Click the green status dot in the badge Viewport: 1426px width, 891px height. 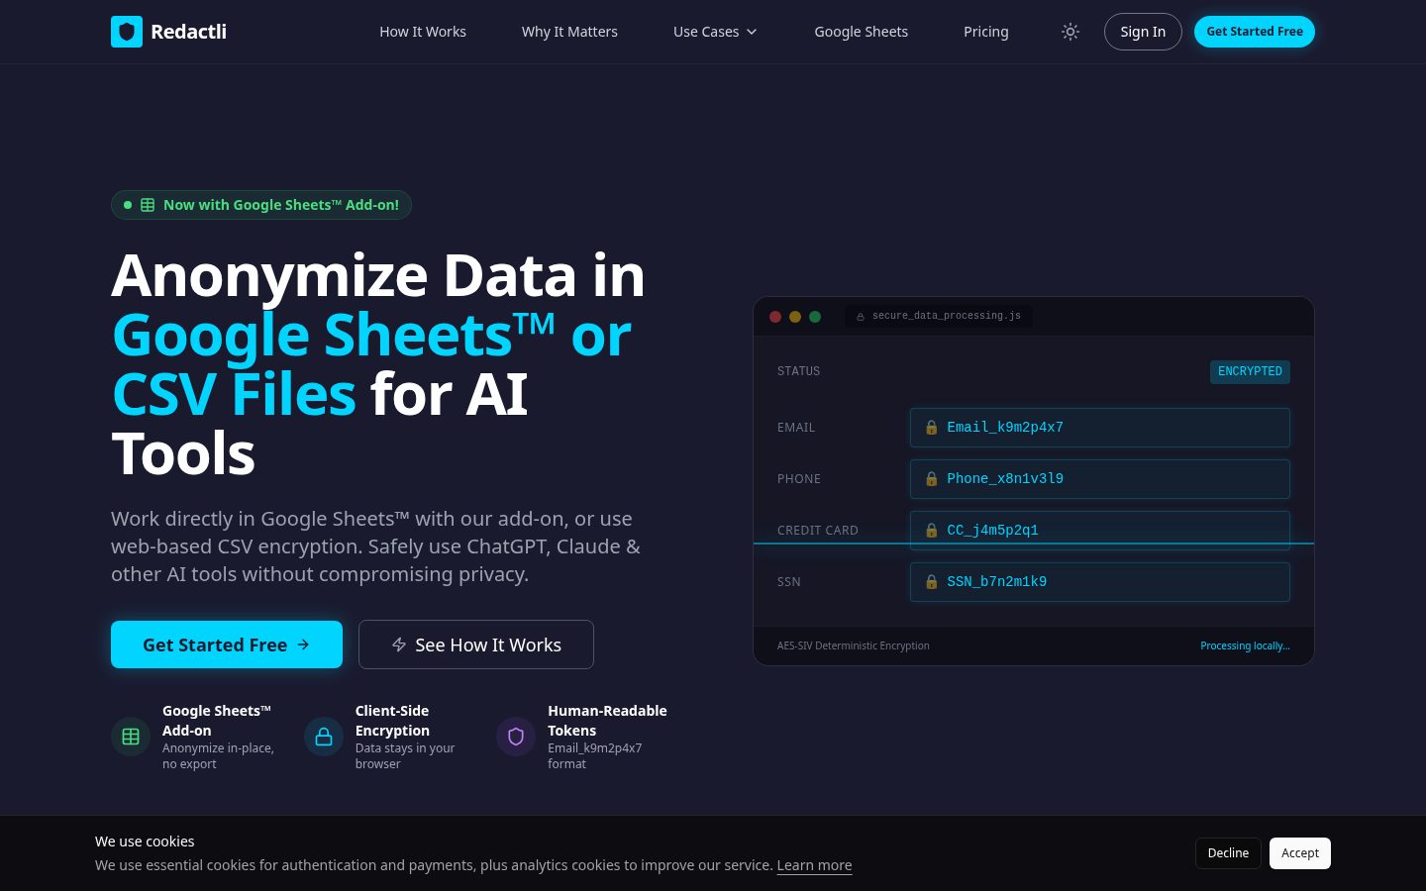[128, 205]
